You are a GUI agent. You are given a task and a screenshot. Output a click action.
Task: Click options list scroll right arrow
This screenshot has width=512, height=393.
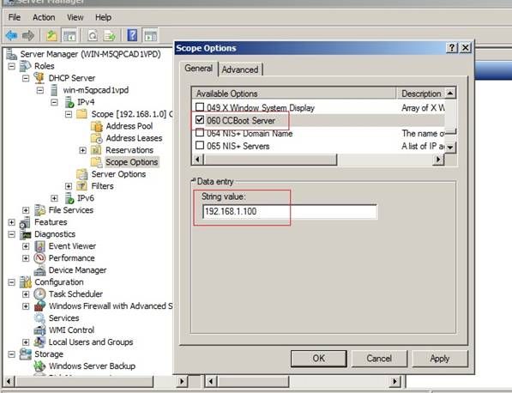coord(438,160)
